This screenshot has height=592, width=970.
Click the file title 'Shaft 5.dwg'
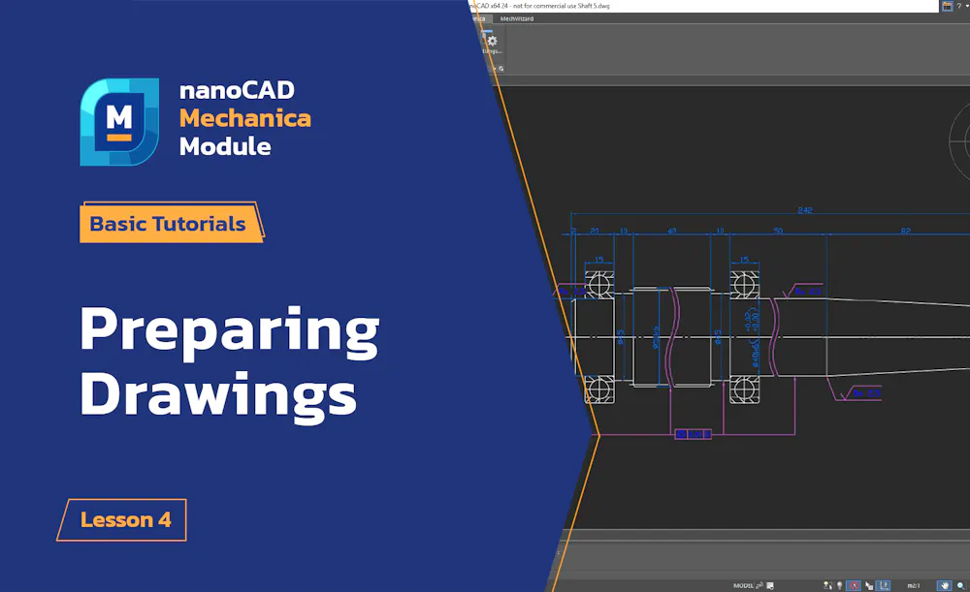pyautogui.click(x=594, y=6)
